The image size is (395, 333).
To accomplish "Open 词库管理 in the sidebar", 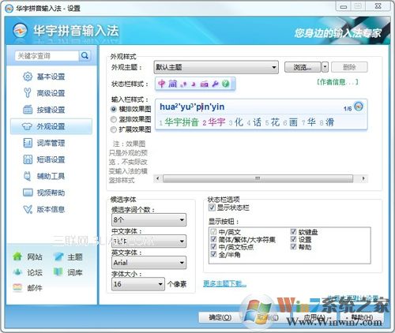I will [x=51, y=143].
